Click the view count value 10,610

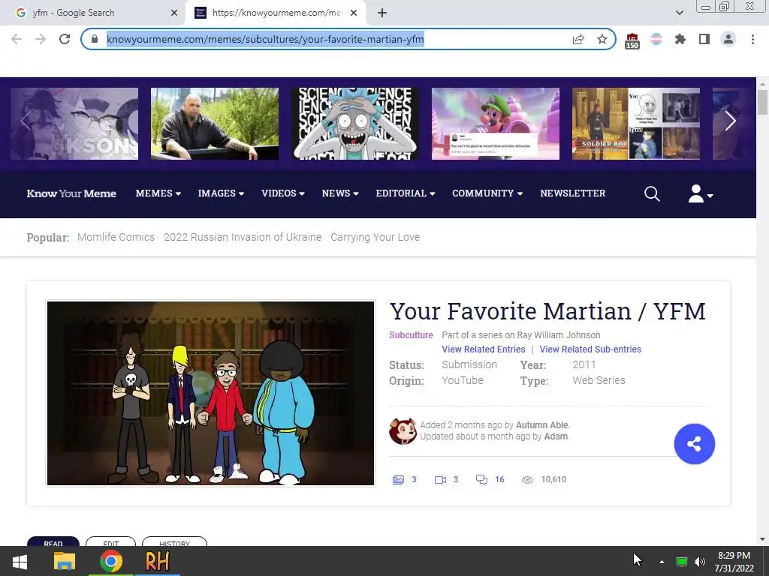tap(553, 479)
